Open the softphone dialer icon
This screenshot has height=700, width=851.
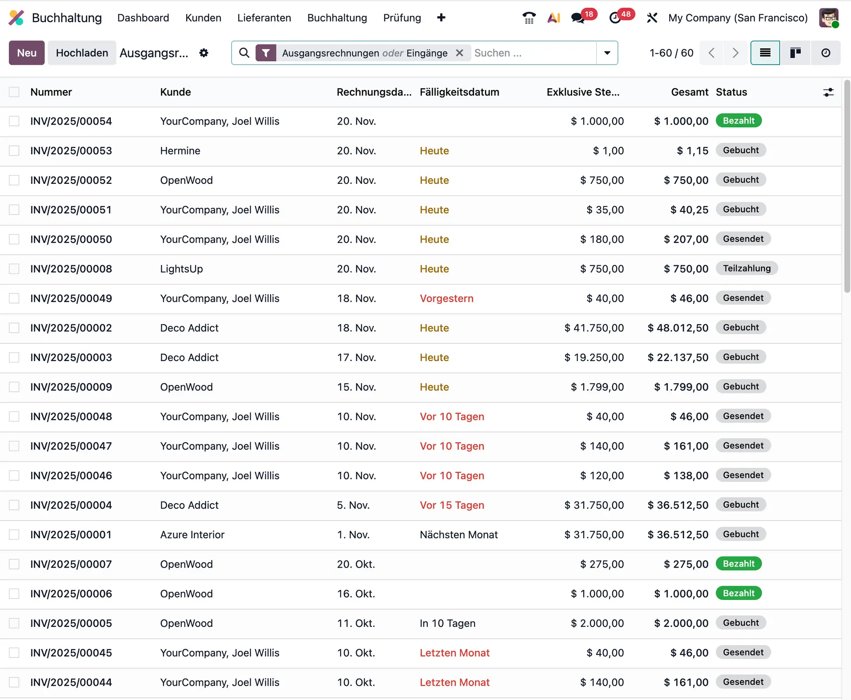tap(529, 18)
